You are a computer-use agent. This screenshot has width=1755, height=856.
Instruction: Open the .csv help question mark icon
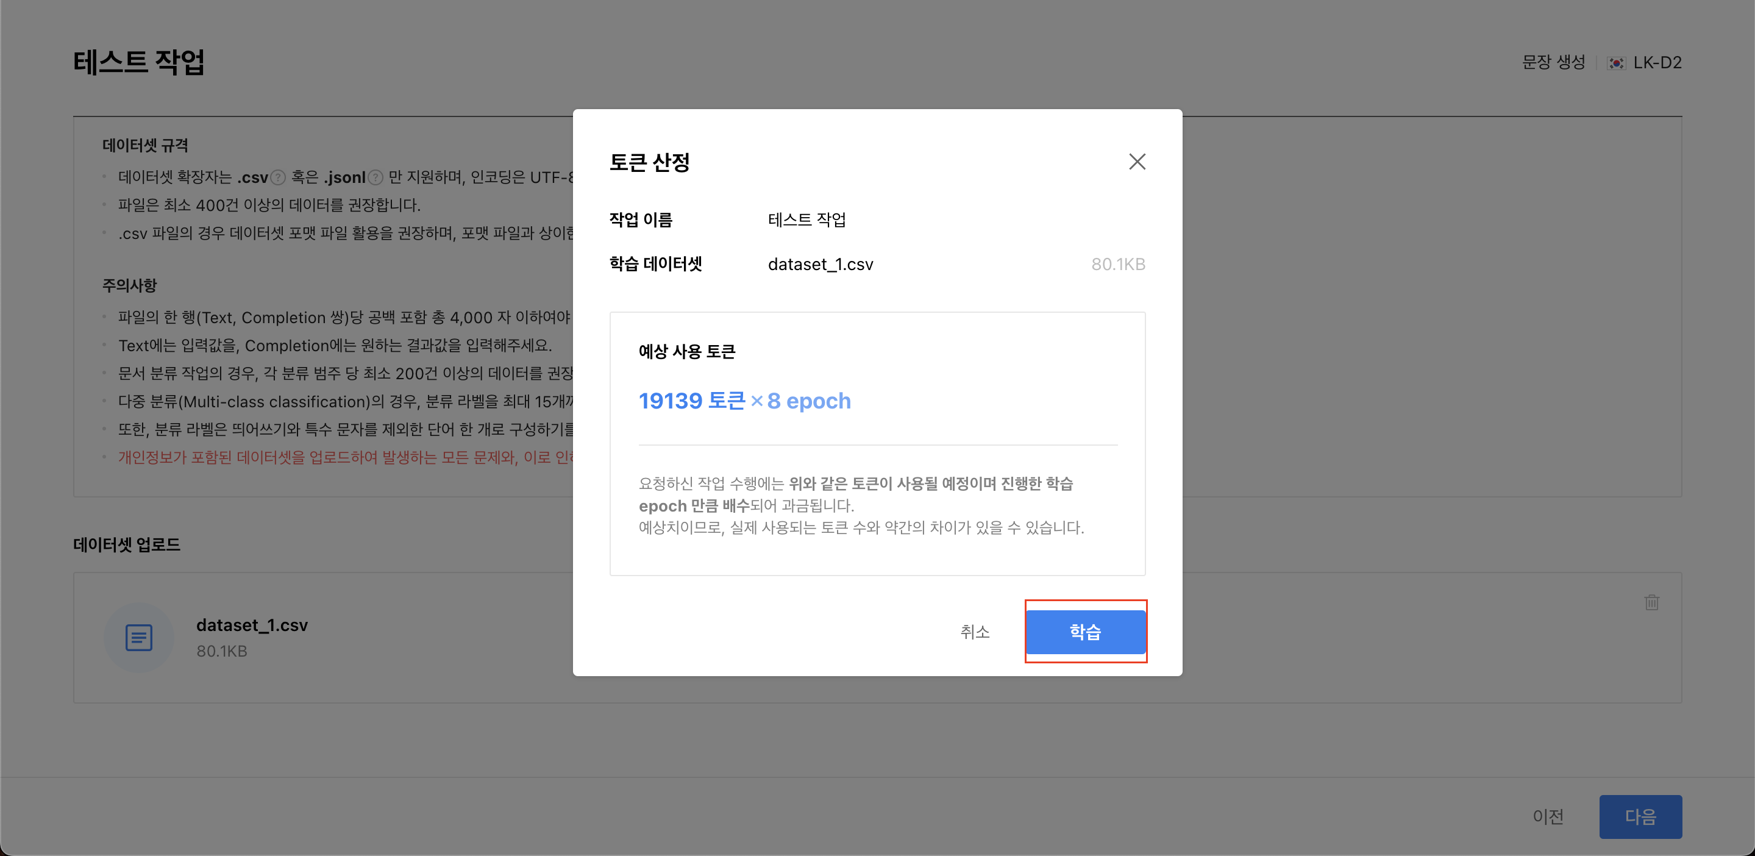click(x=278, y=178)
